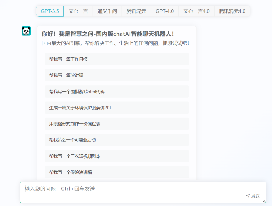272x206 pixels.
Task: Select the GPT-3.5 model tab
Action: coord(50,11)
